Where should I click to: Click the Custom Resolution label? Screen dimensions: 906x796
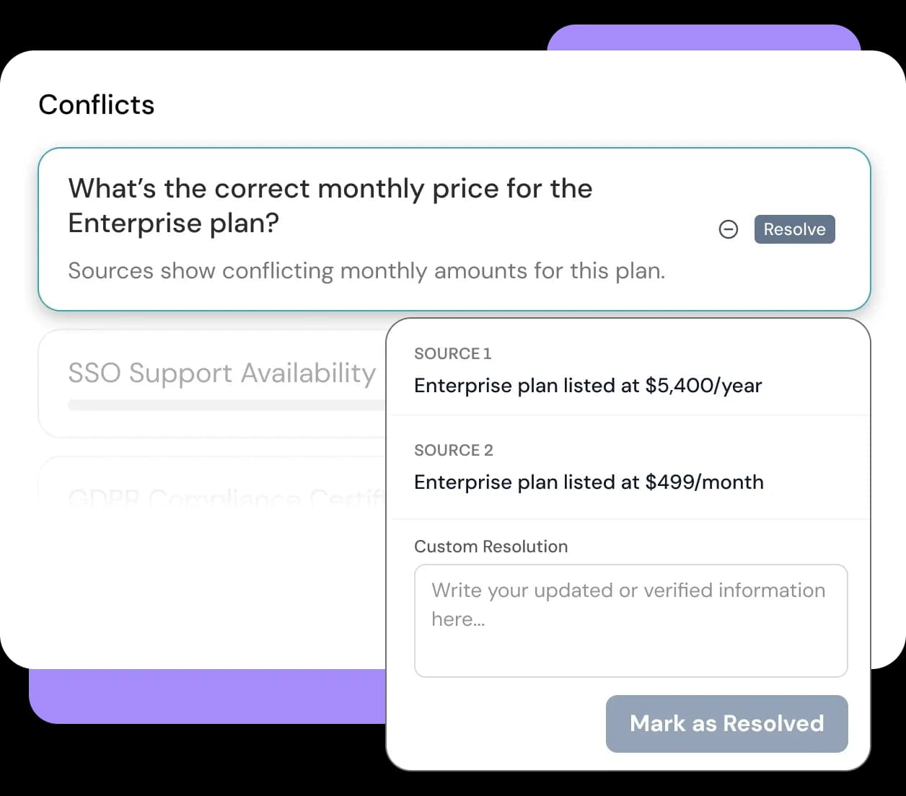pos(491,547)
